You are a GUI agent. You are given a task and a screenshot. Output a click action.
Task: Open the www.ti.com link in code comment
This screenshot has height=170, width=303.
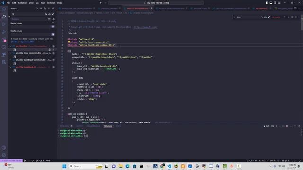click(145, 27)
